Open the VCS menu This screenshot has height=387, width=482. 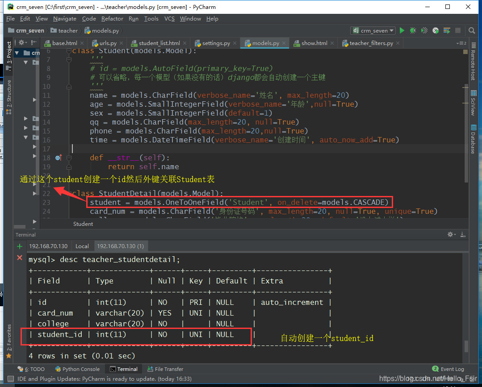coord(169,19)
